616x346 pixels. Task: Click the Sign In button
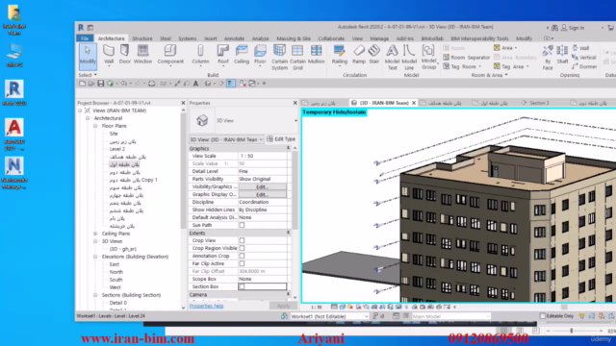(573, 28)
